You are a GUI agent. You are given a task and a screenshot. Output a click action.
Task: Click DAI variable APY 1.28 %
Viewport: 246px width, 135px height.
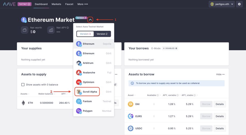[172, 104]
